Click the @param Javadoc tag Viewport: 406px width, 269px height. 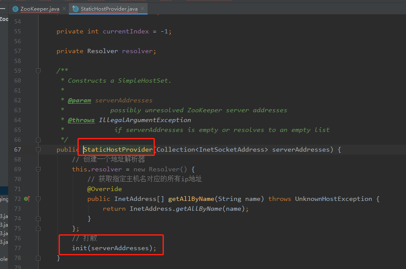(80, 100)
